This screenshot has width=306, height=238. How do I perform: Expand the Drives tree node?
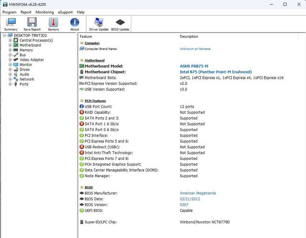pyautogui.click(x=10, y=69)
